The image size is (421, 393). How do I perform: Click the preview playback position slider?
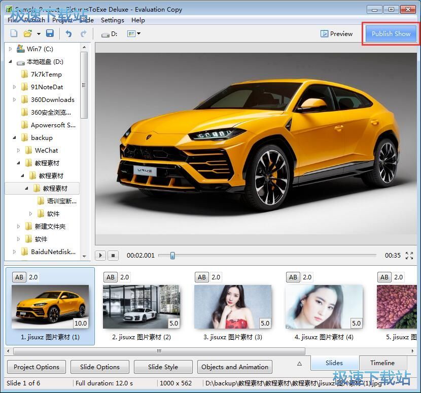pyautogui.click(x=172, y=256)
